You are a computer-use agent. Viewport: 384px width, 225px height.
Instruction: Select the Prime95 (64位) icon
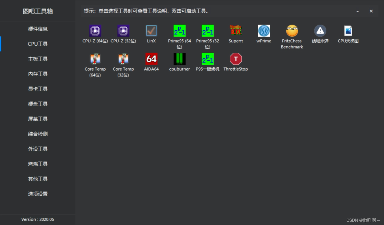coord(179,31)
